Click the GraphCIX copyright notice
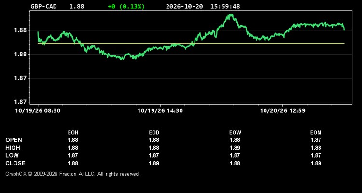Viewport: 362px width, 193px height. (x=73, y=174)
